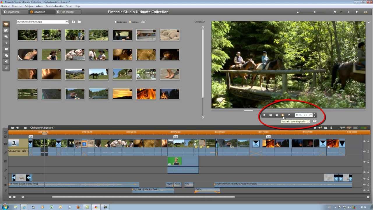Zoom out the timeline with minus icon
The height and width of the screenshot is (210, 373).
[14, 197]
